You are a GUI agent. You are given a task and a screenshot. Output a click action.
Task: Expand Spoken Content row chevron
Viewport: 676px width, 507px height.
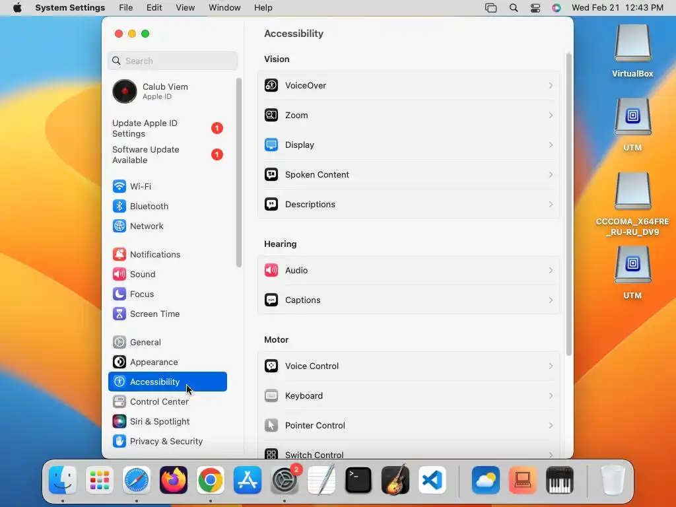[551, 174]
